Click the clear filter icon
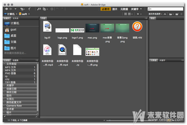 36,117
